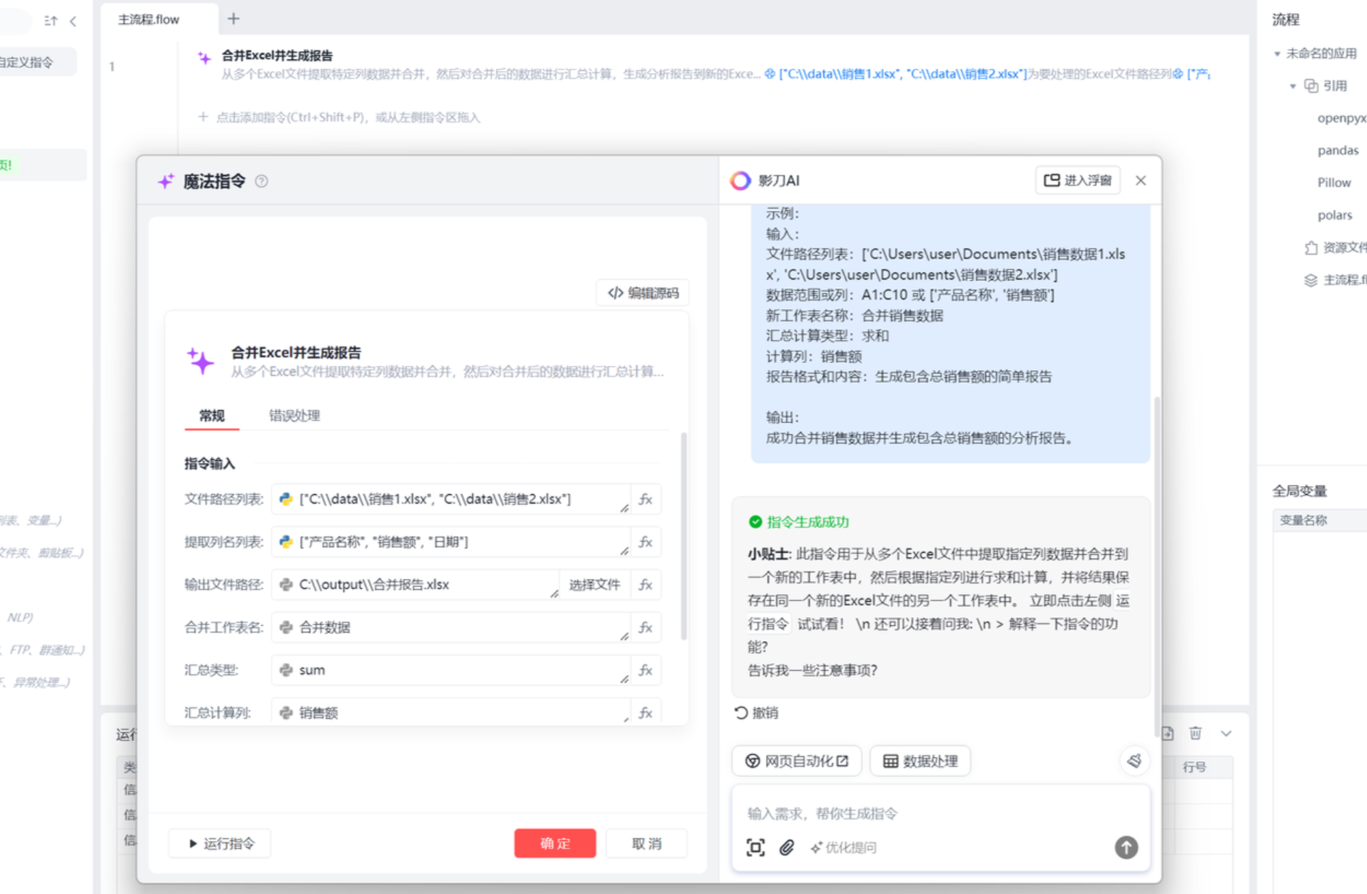Click 运行指令 to run the instruction
Screen dimensions: 1367x894
point(220,843)
